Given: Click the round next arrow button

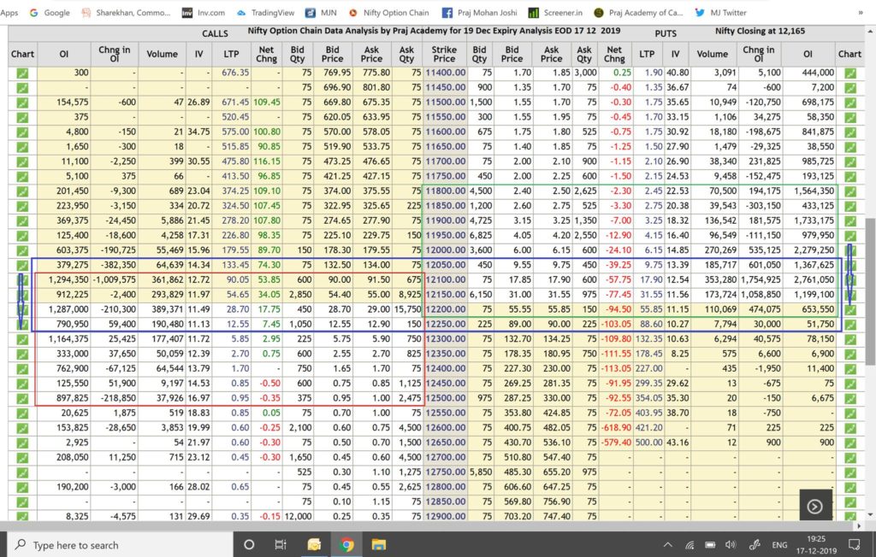Looking at the screenshot, I should click(x=814, y=506).
